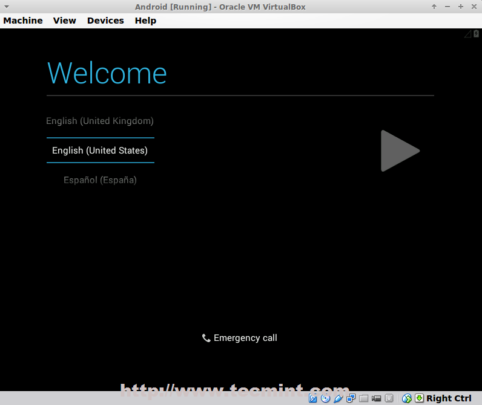The height and width of the screenshot is (405, 482).
Task: Open the View menu
Action: [65, 21]
